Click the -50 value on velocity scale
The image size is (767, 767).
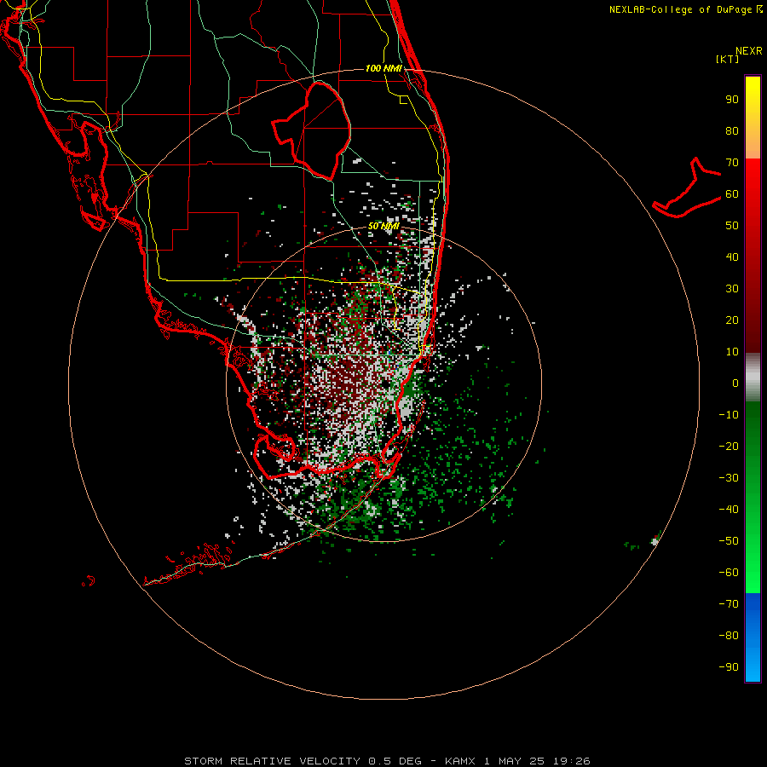(729, 541)
